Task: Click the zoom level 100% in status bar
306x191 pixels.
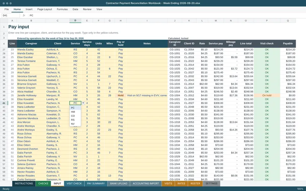Action: tap(300, 189)
